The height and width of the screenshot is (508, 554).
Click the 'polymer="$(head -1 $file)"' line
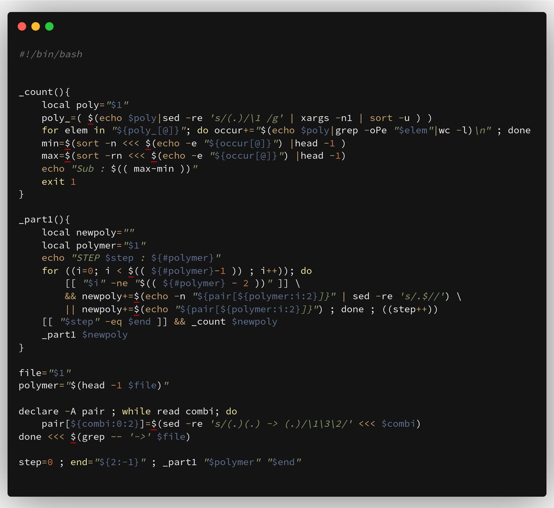click(x=94, y=385)
